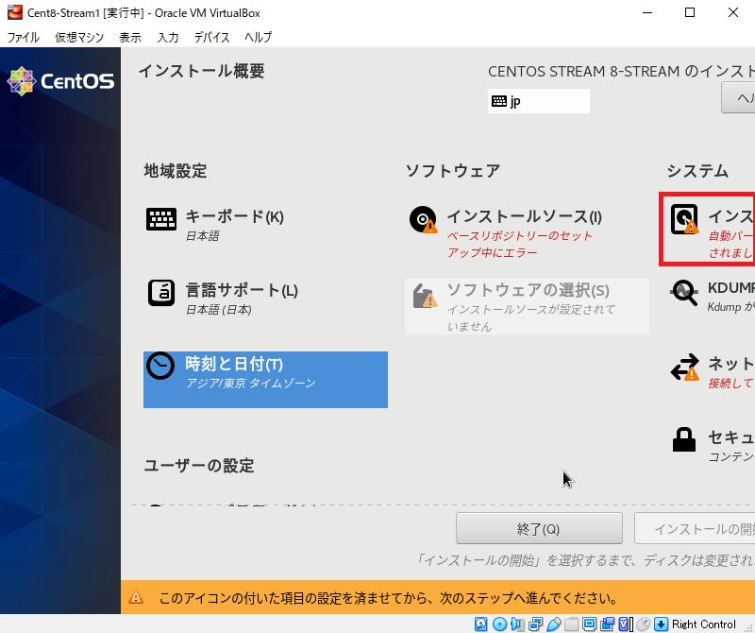
Task: Click the orange warning message text
Action: click(x=389, y=598)
